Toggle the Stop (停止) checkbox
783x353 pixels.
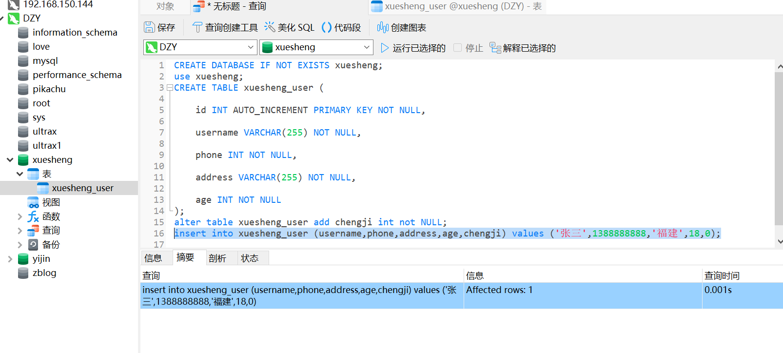pyautogui.click(x=457, y=48)
